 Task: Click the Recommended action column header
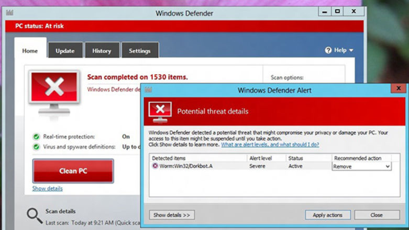pos(361,158)
